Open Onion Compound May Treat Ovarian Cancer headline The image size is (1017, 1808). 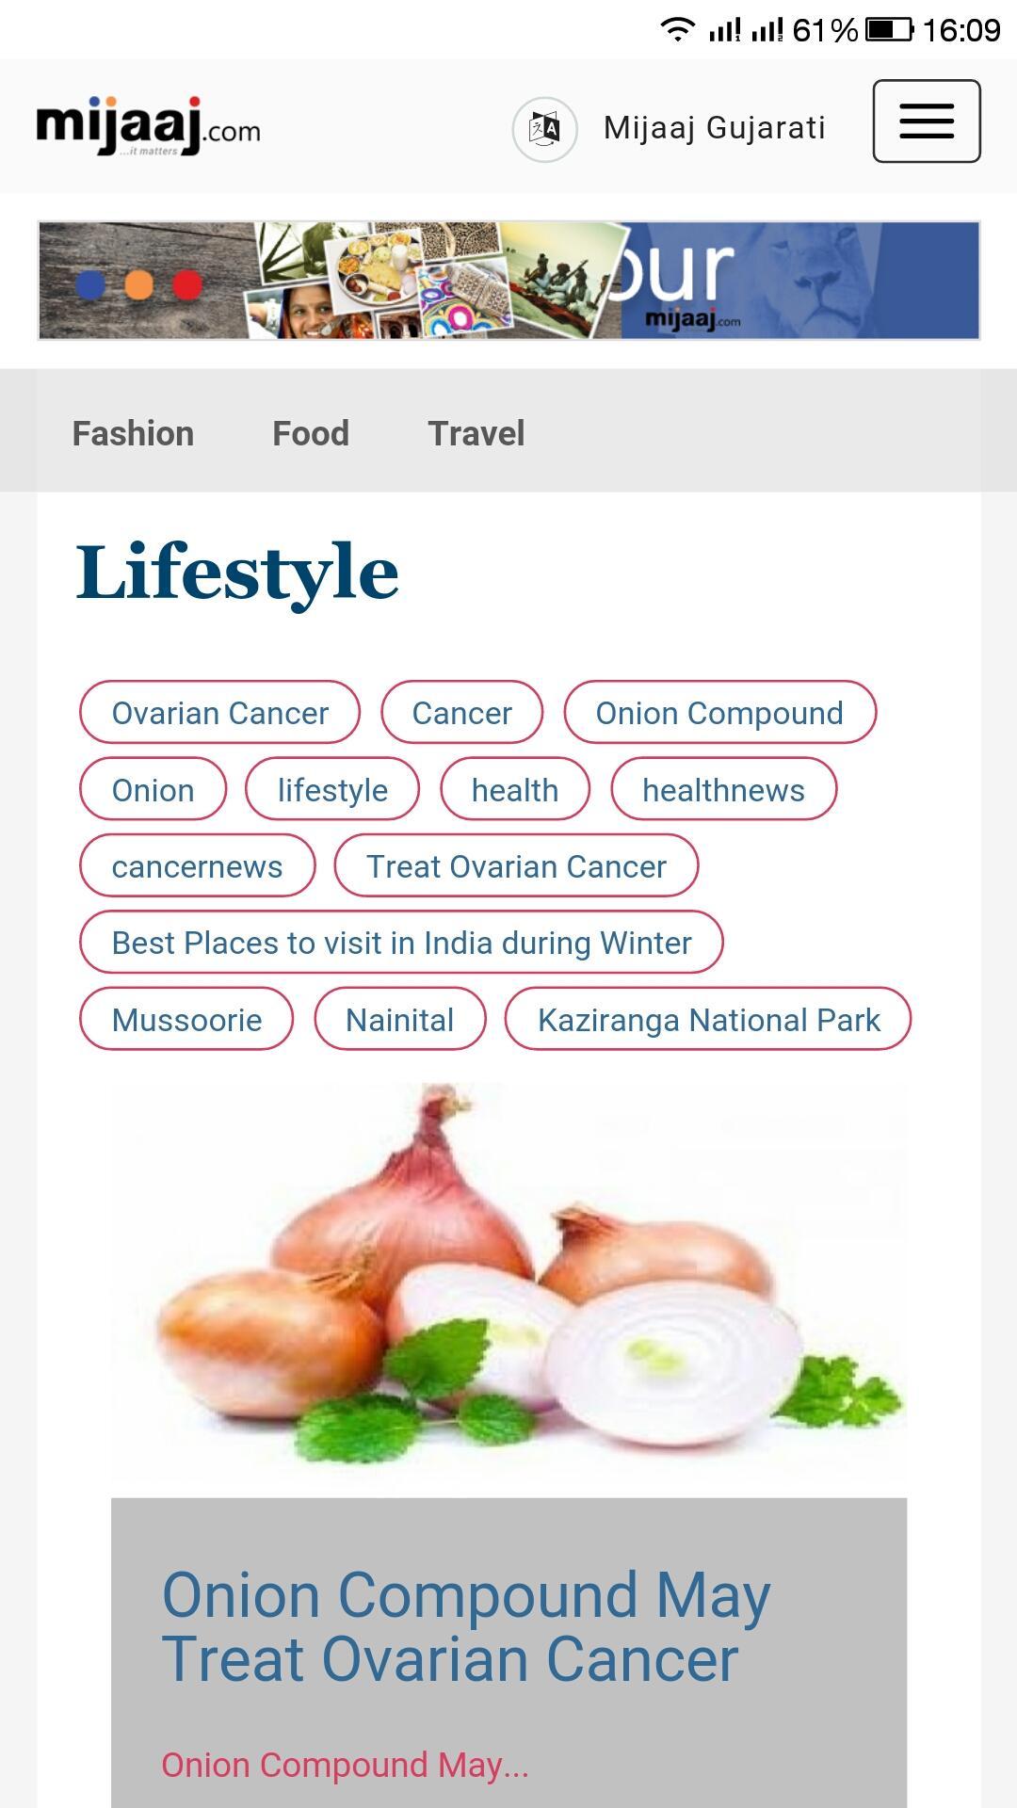click(x=466, y=1626)
